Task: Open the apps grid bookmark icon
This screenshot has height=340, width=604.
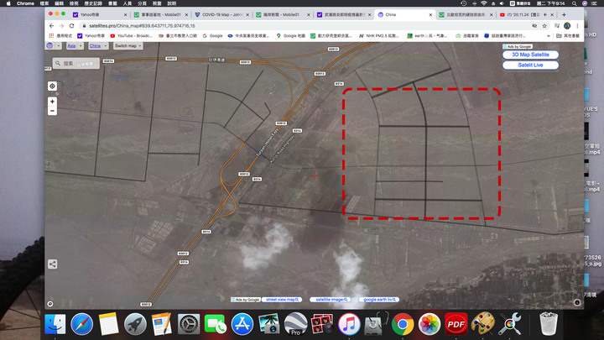Action: (x=51, y=36)
